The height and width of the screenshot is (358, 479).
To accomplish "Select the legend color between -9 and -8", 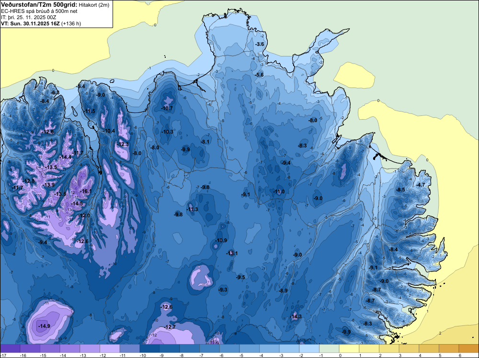I will point(170,348).
